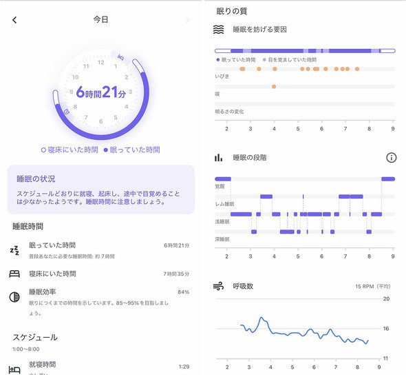Tap the wind icon next to 呼吸数

click(x=219, y=286)
